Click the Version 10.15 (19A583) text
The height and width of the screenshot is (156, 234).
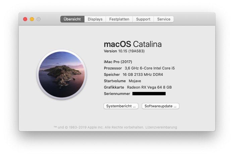(x=124, y=51)
